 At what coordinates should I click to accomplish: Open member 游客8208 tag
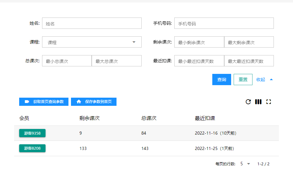pyautogui.click(x=32, y=148)
